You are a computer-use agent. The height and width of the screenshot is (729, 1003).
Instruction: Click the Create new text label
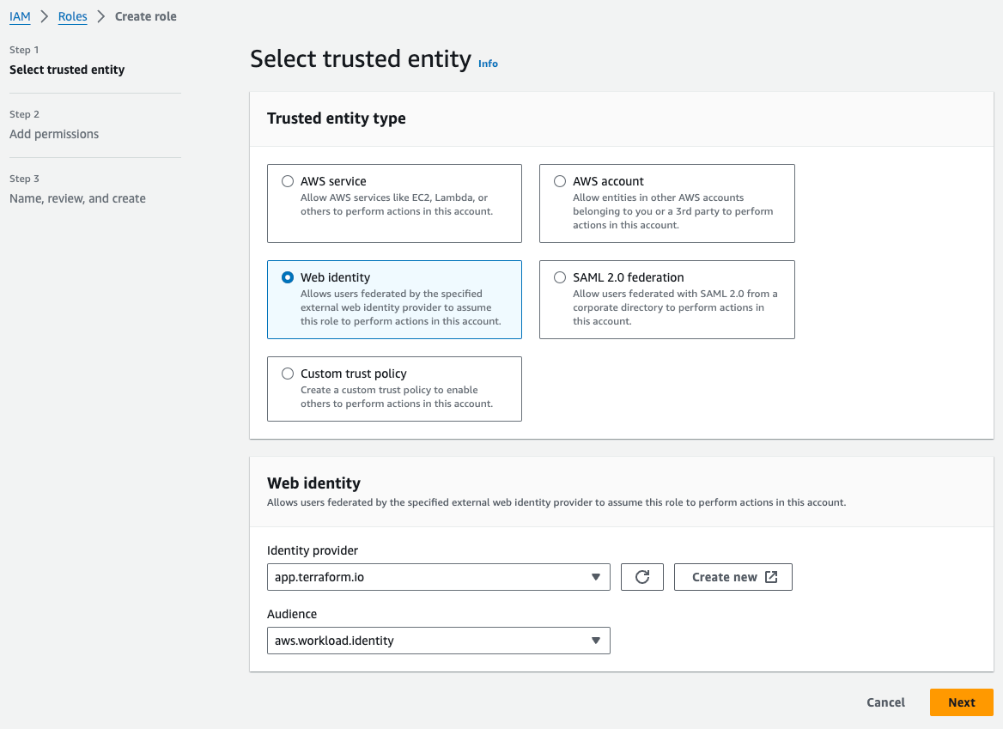[x=725, y=577]
